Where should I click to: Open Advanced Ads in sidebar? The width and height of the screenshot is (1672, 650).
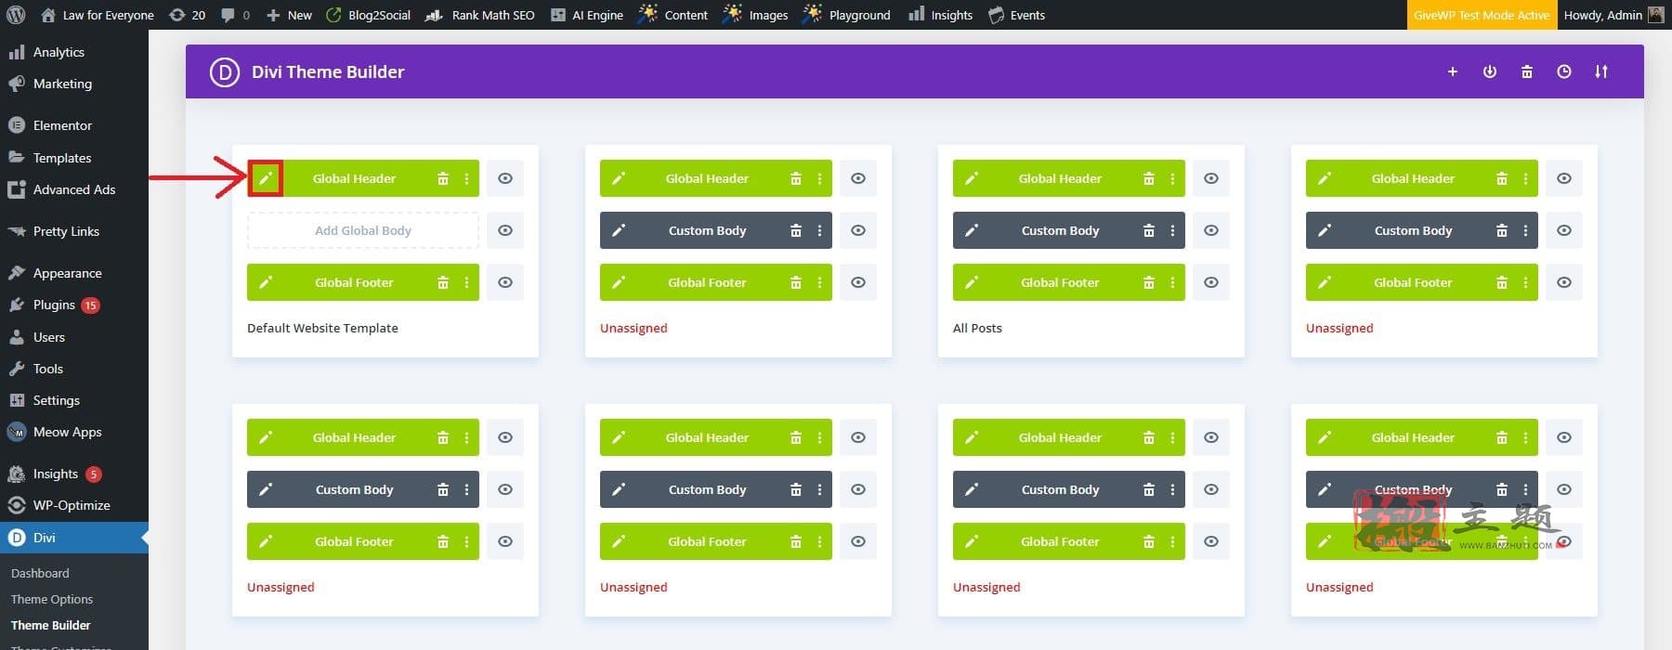[74, 189]
